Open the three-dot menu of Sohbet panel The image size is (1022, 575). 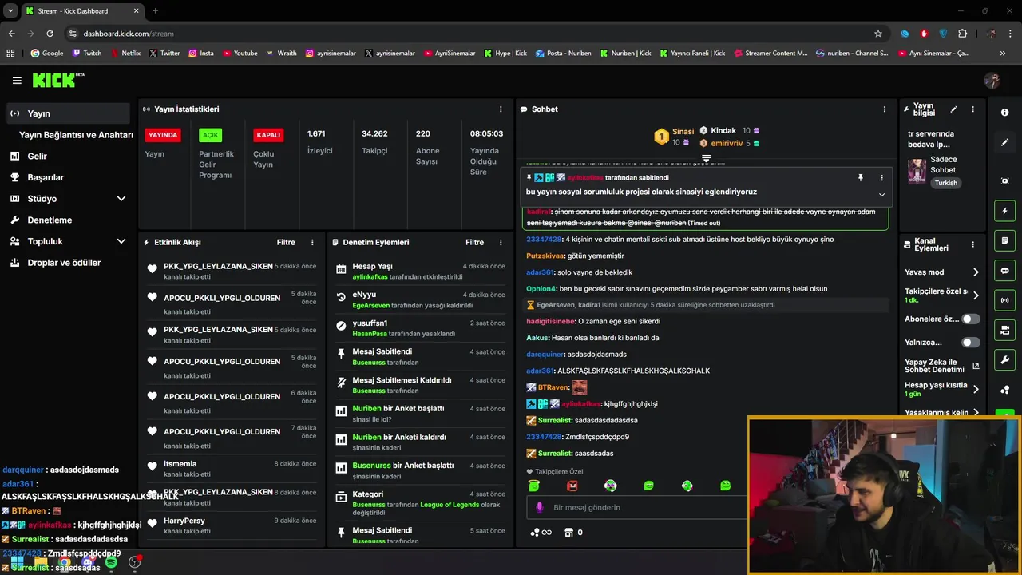[884, 109]
